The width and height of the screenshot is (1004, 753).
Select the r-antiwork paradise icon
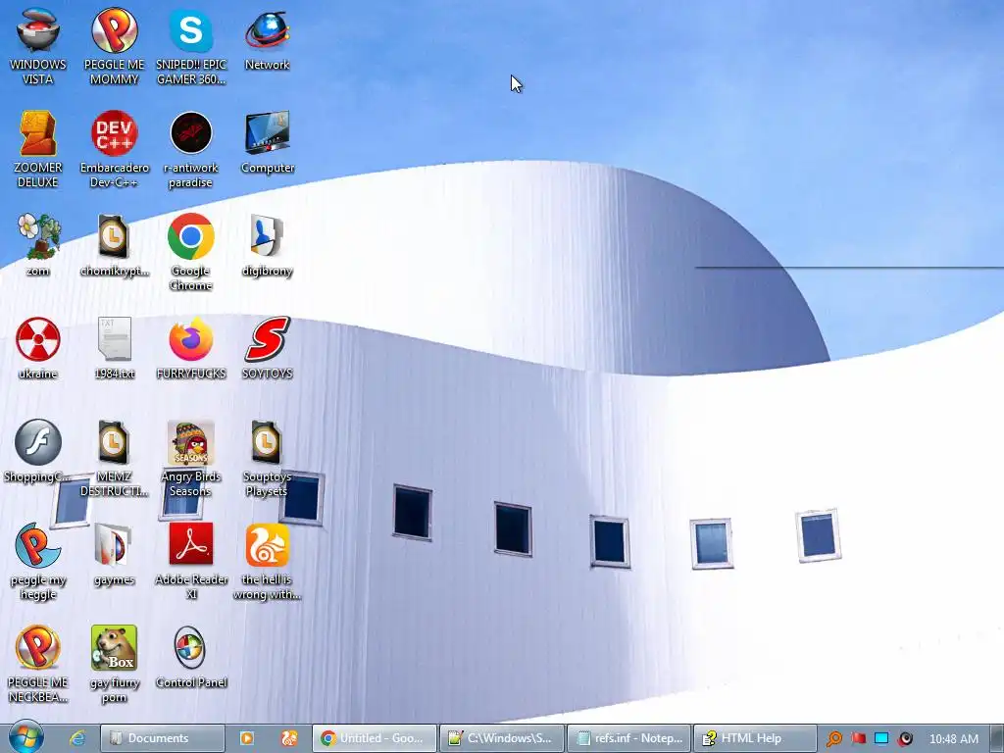tap(191, 149)
